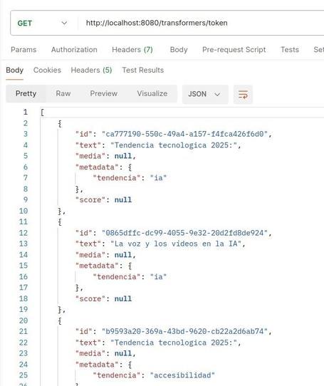The width and height of the screenshot is (324, 386).
Task: Click line number 2 in the gutter
Action: tap(26, 123)
